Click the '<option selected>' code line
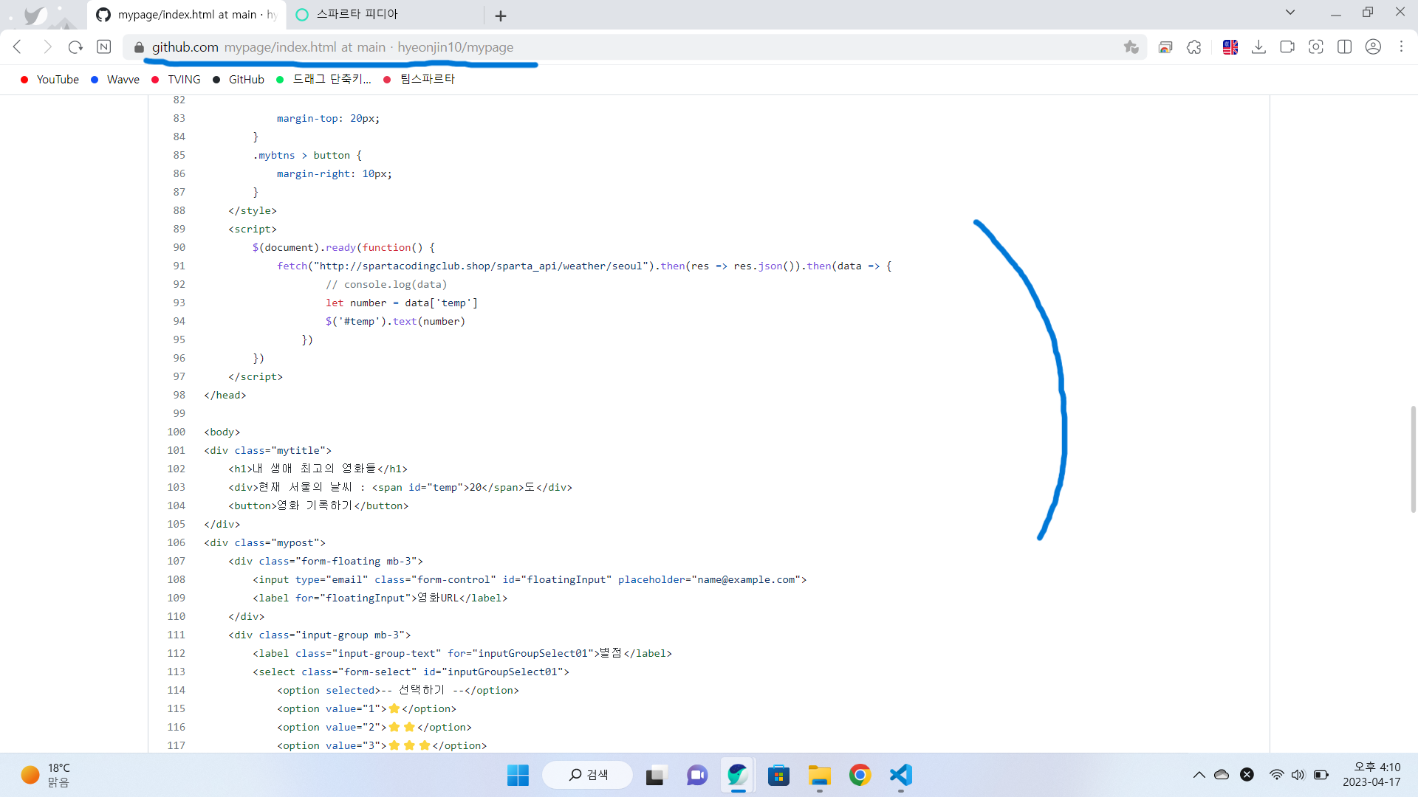Image resolution: width=1418 pixels, height=797 pixels. (398, 690)
